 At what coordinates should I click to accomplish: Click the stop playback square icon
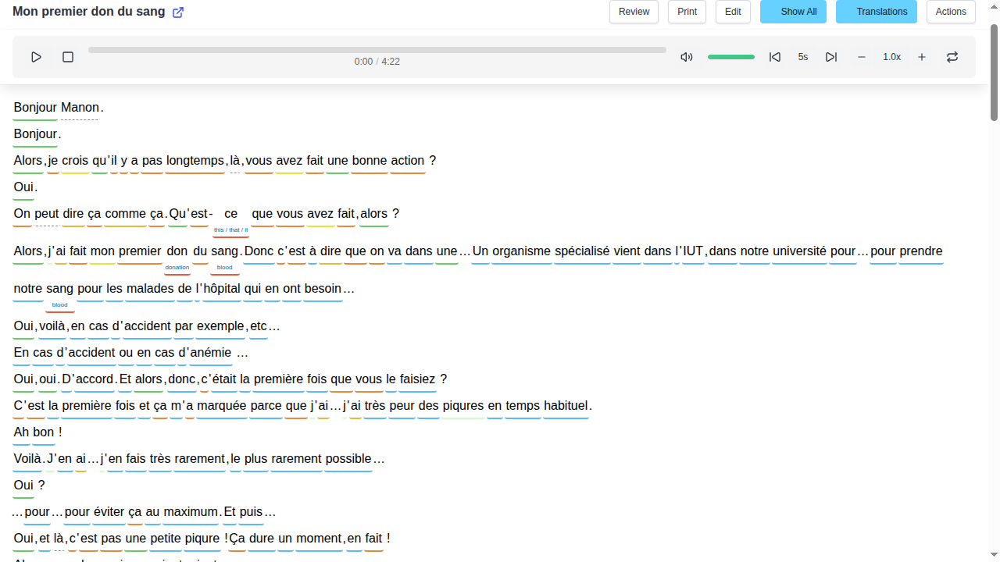tap(68, 57)
